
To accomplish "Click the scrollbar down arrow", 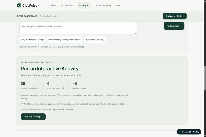I will click(205, 136).
